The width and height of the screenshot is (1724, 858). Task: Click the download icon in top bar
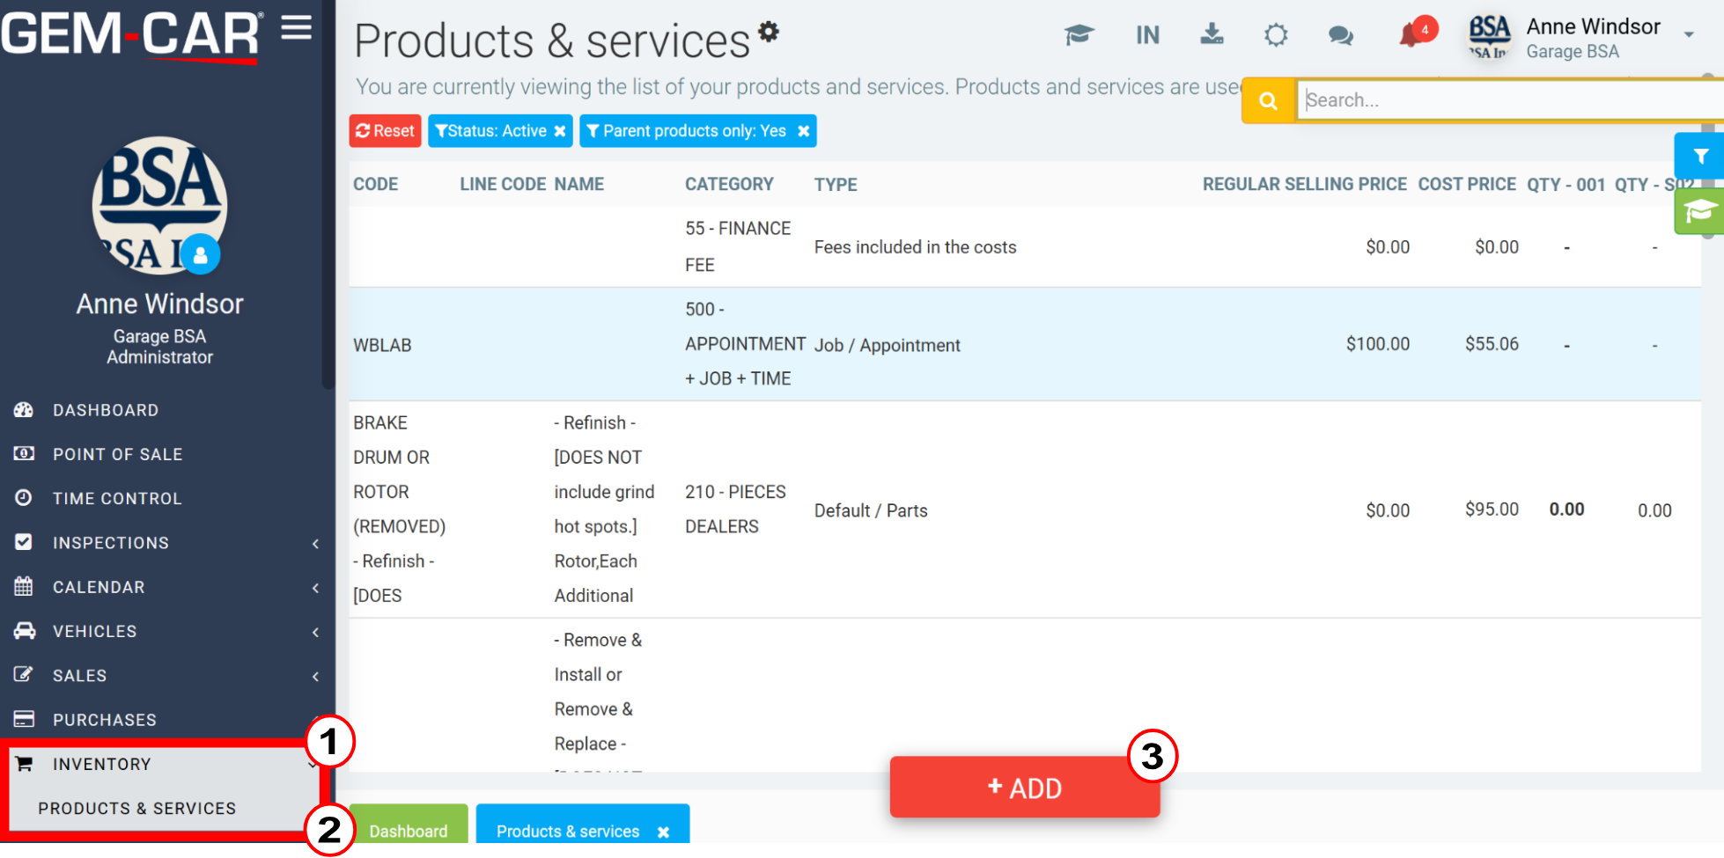[1212, 34]
